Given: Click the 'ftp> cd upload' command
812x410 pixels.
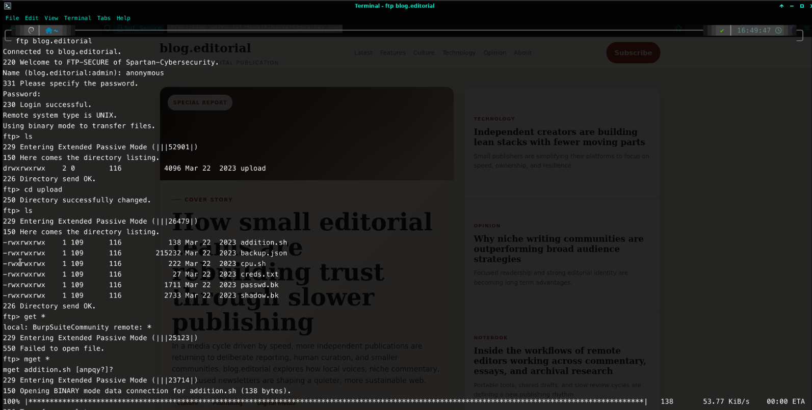Looking at the screenshot, I should [x=33, y=189].
